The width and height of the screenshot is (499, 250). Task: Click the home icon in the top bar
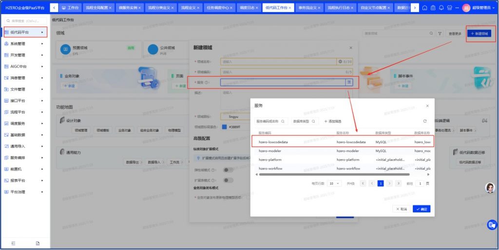click(425, 8)
